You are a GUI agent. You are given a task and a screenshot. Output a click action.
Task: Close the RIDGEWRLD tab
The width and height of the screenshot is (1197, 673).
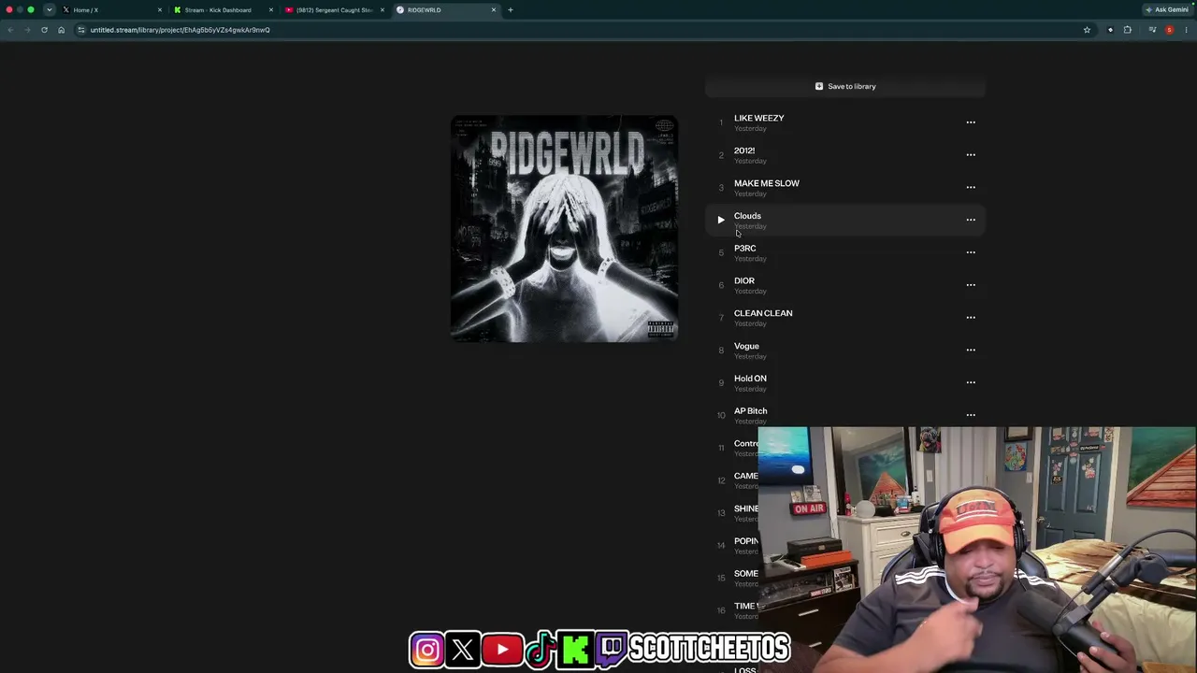494,10
